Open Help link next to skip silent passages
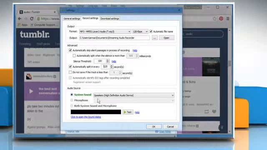The height and width of the screenshot is (150, 267). [x=135, y=50]
